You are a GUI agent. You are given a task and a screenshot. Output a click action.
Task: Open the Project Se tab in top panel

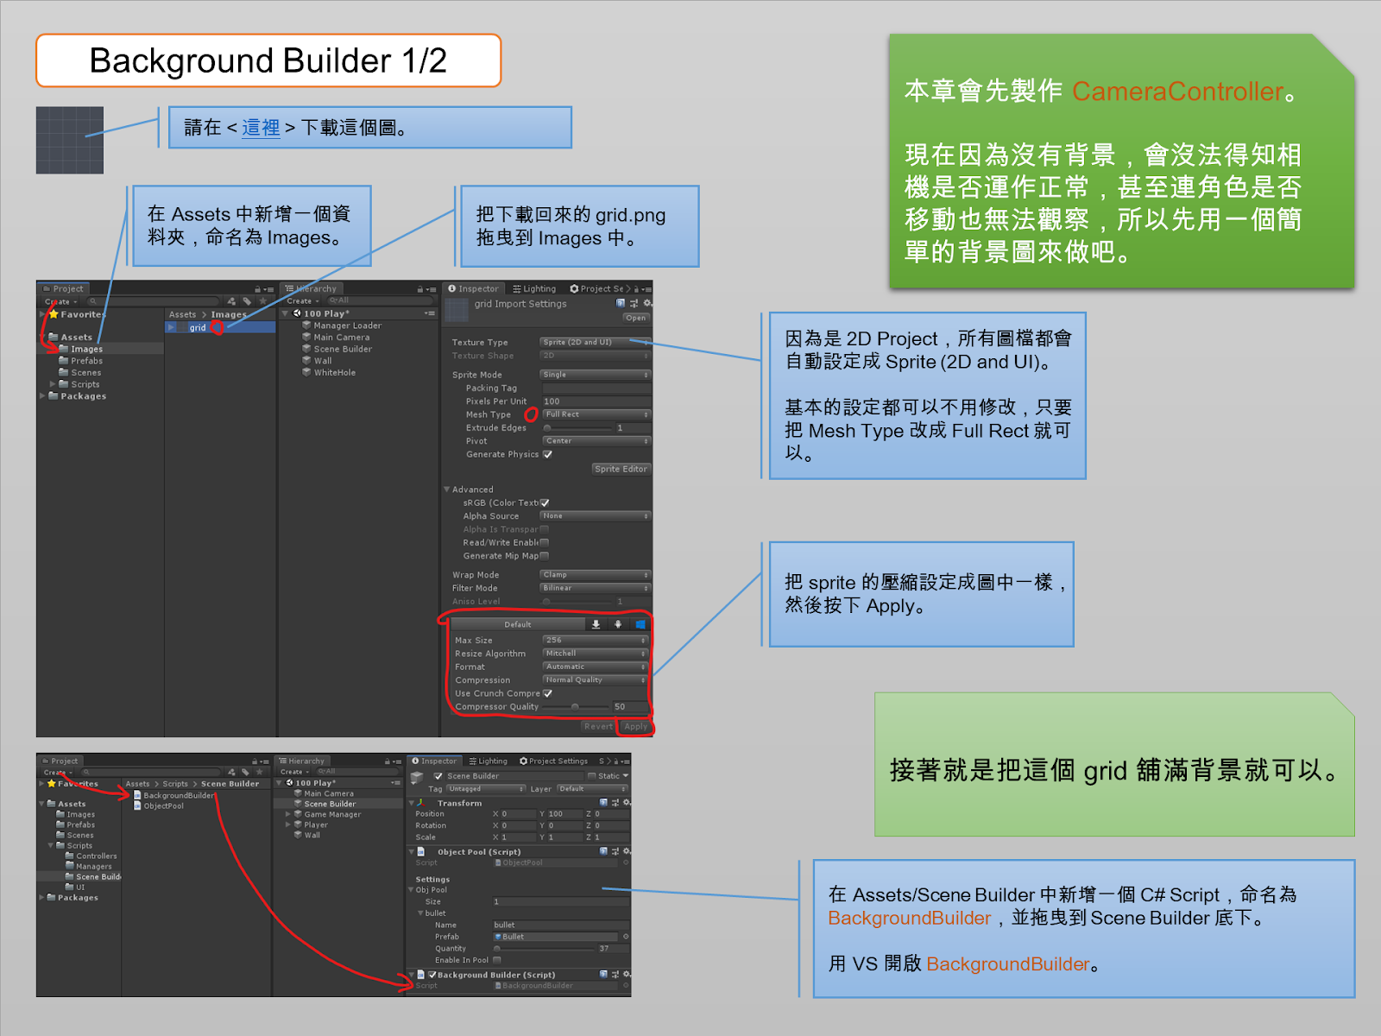point(597,289)
